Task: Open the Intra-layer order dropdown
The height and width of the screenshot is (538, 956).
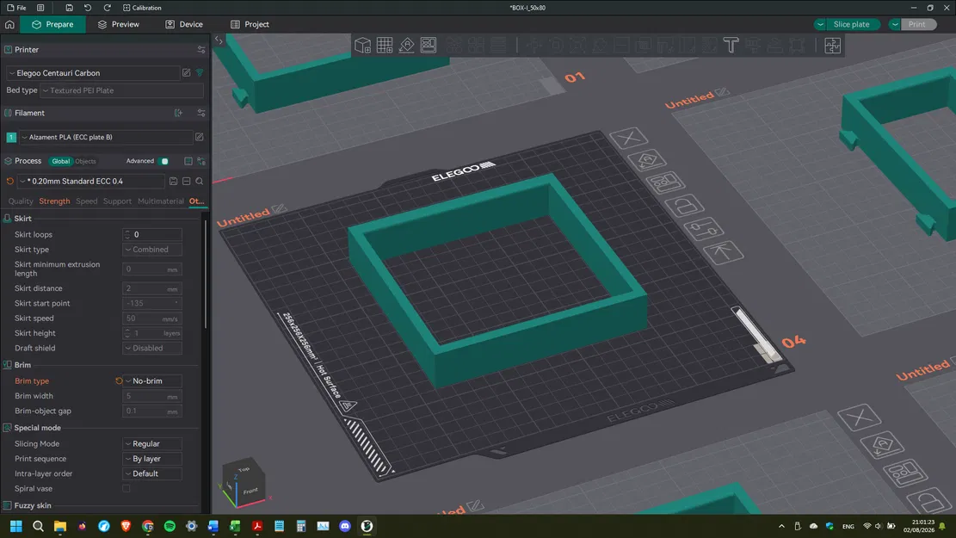Action: [x=152, y=474]
